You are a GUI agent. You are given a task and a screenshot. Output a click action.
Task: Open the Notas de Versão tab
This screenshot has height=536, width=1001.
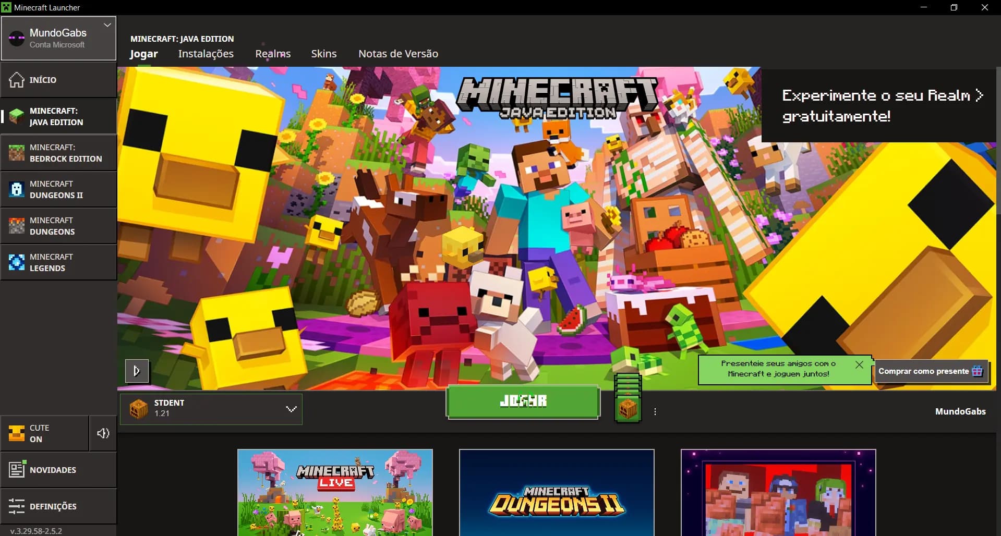pos(397,54)
